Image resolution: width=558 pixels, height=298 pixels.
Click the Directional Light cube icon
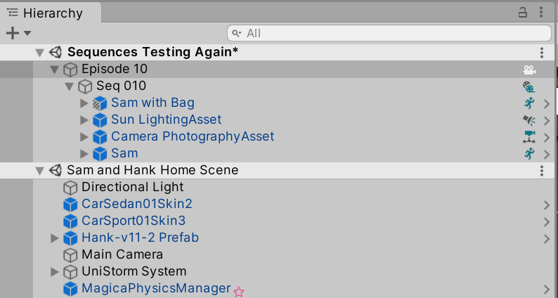coord(70,188)
